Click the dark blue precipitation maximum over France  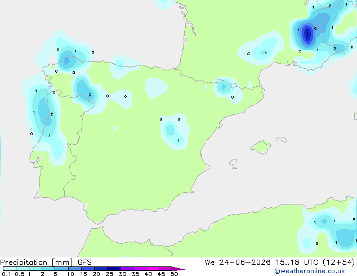click(307, 34)
